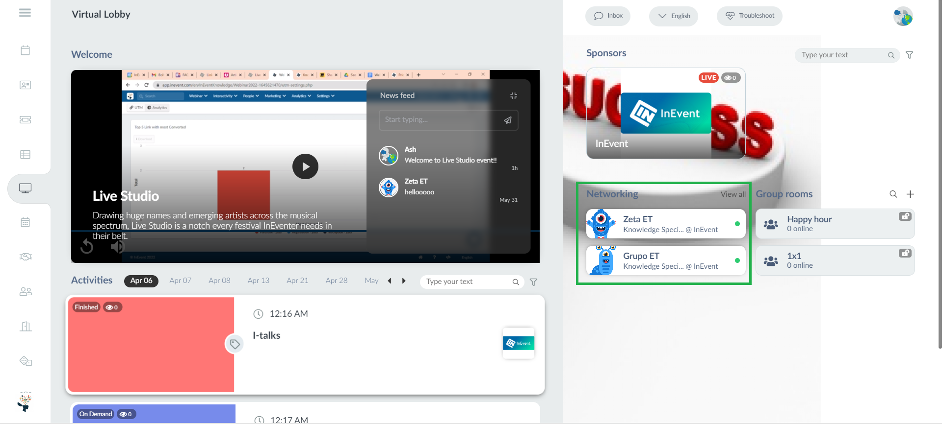Play the Live Studio video

point(305,166)
